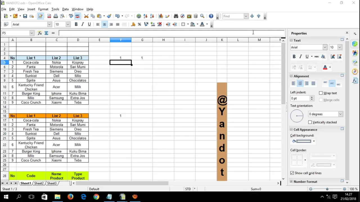This screenshot has width=360, height=202.
Task: Open the Format menu
Action: coord(43,9)
